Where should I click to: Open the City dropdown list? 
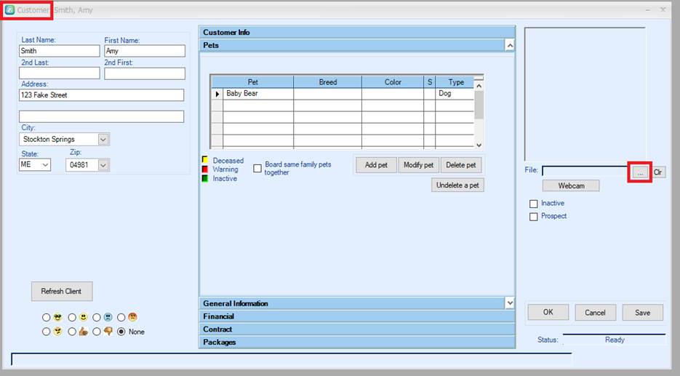point(103,139)
